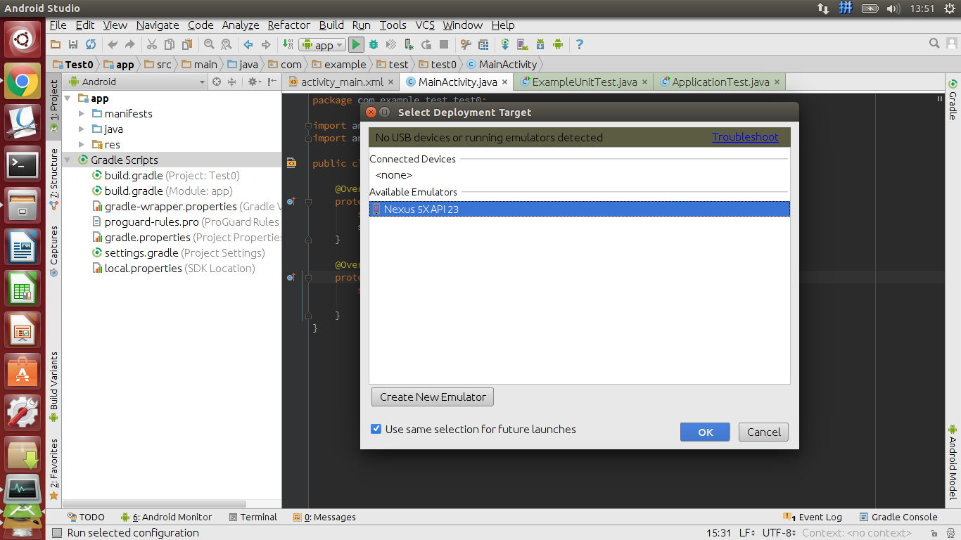Screen dimensions: 961x540
Task: Click the Sync Project with Gradle icon
Action: click(x=505, y=44)
